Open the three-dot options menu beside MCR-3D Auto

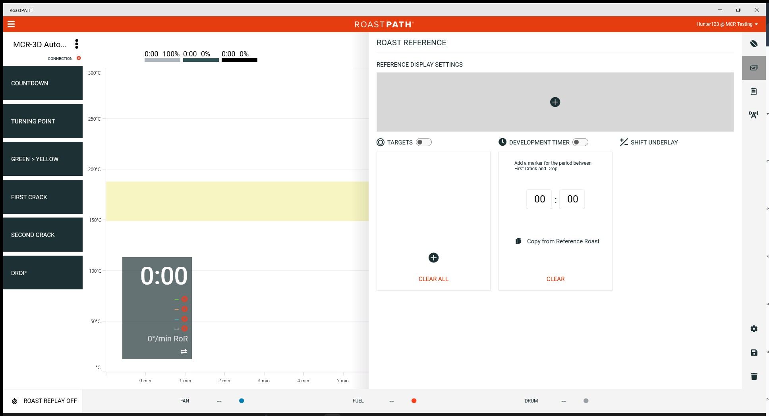(77, 44)
